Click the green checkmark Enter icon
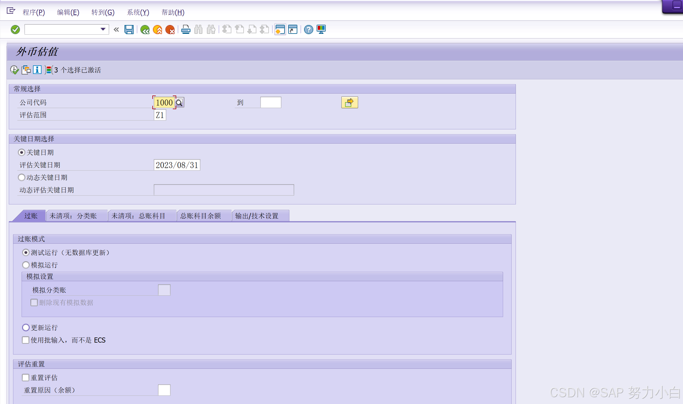The image size is (683, 404). [x=15, y=30]
